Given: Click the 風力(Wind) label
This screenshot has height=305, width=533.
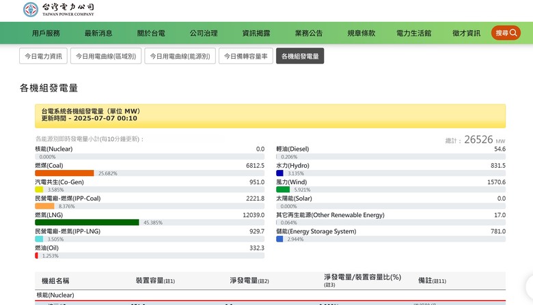Looking at the screenshot, I should pyautogui.click(x=291, y=182).
